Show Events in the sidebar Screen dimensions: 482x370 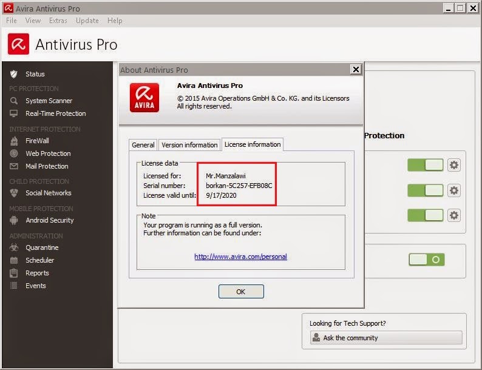[x=36, y=286]
